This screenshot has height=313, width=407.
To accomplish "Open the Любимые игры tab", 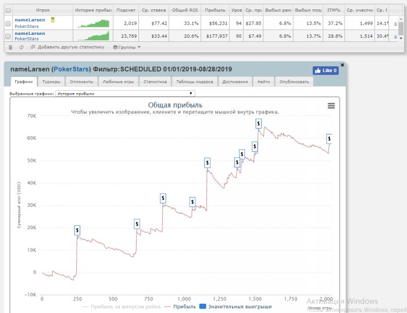I will click(119, 81).
